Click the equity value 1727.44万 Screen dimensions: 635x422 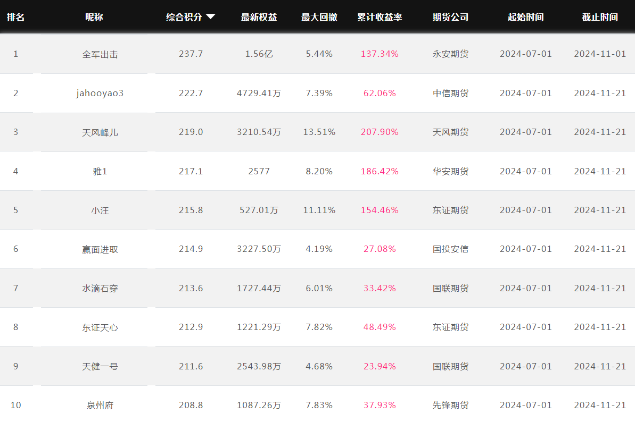pyautogui.click(x=259, y=288)
